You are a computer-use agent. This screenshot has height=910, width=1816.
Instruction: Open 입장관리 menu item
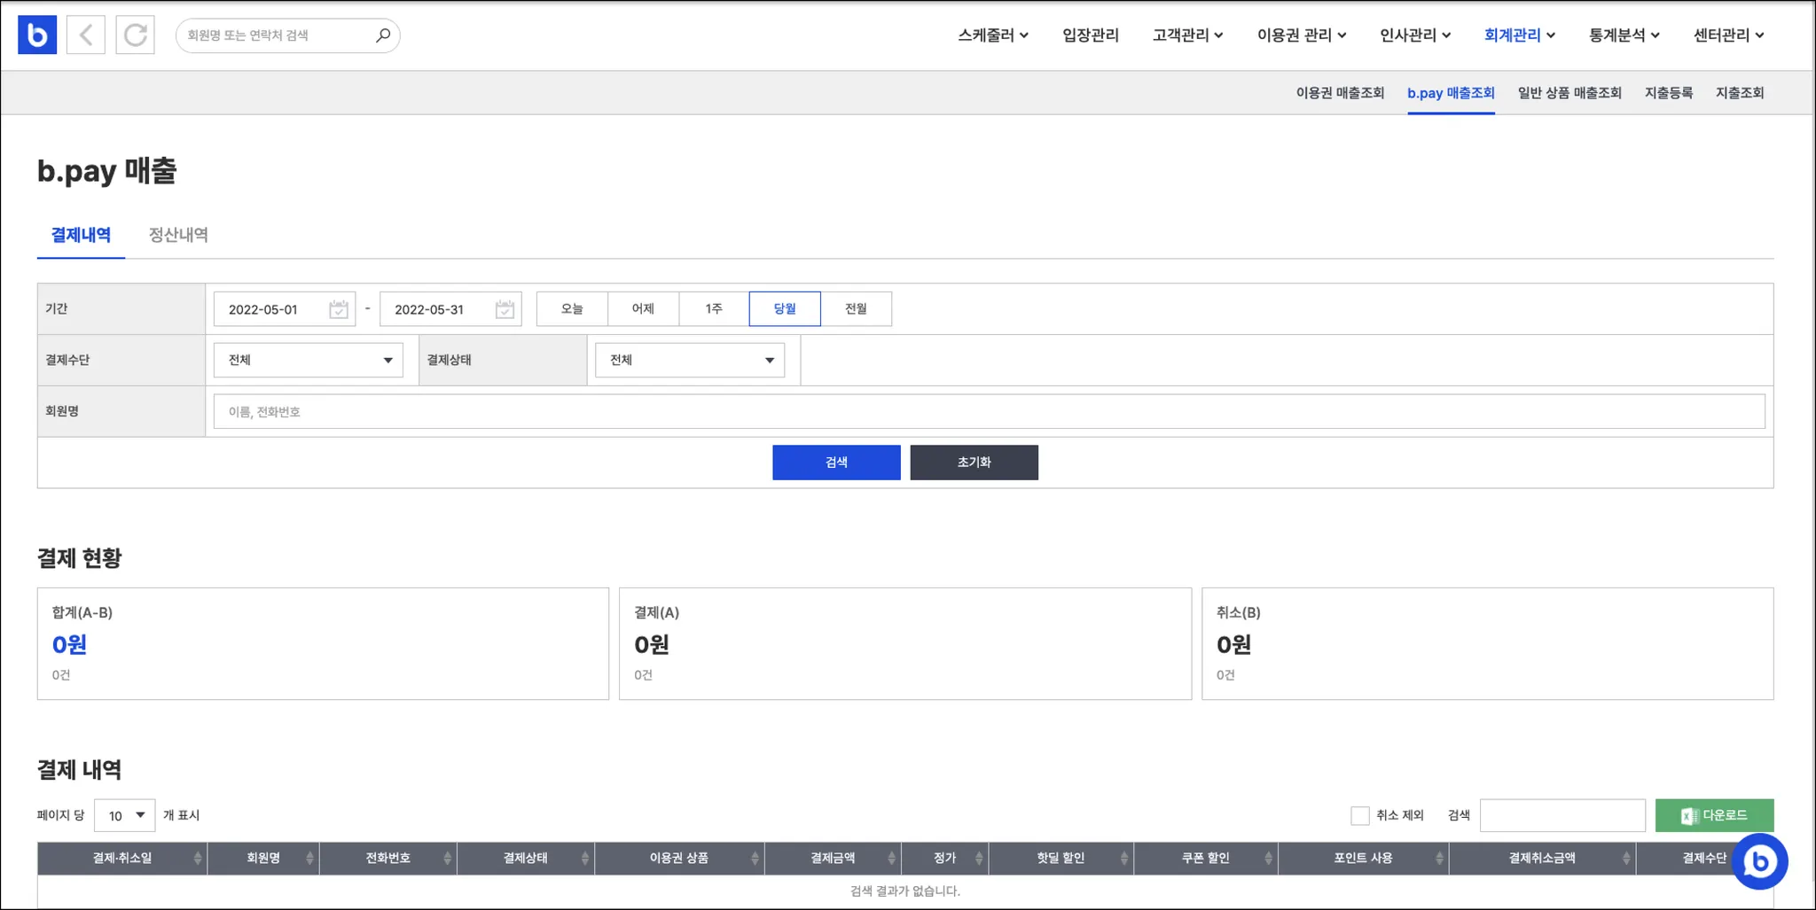click(1091, 35)
